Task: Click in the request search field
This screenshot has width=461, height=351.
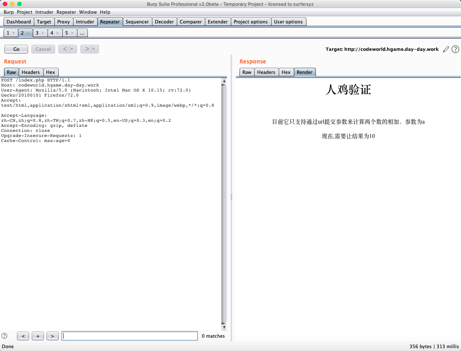Action: (x=130, y=336)
